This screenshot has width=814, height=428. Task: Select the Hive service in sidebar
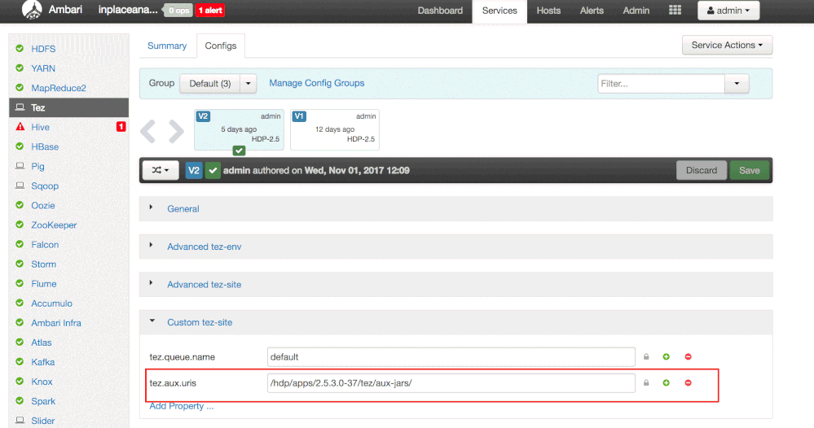tap(41, 127)
